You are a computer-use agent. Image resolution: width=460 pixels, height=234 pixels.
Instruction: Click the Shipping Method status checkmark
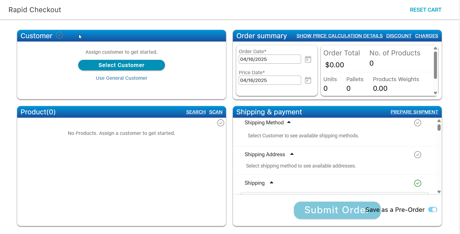click(417, 123)
